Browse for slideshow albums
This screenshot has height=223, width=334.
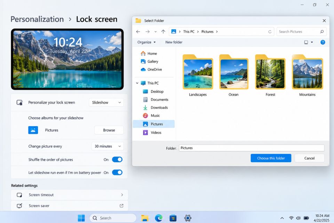click(109, 130)
